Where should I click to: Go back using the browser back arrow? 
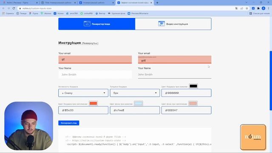click(3, 8)
